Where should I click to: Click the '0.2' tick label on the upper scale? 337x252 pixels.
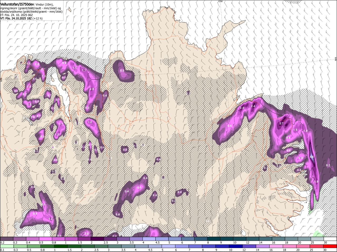pyautogui.click(x=2, y=243)
